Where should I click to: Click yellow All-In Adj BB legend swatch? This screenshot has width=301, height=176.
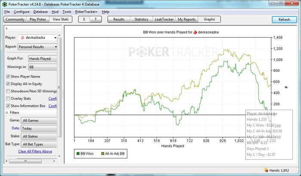coord(102,154)
